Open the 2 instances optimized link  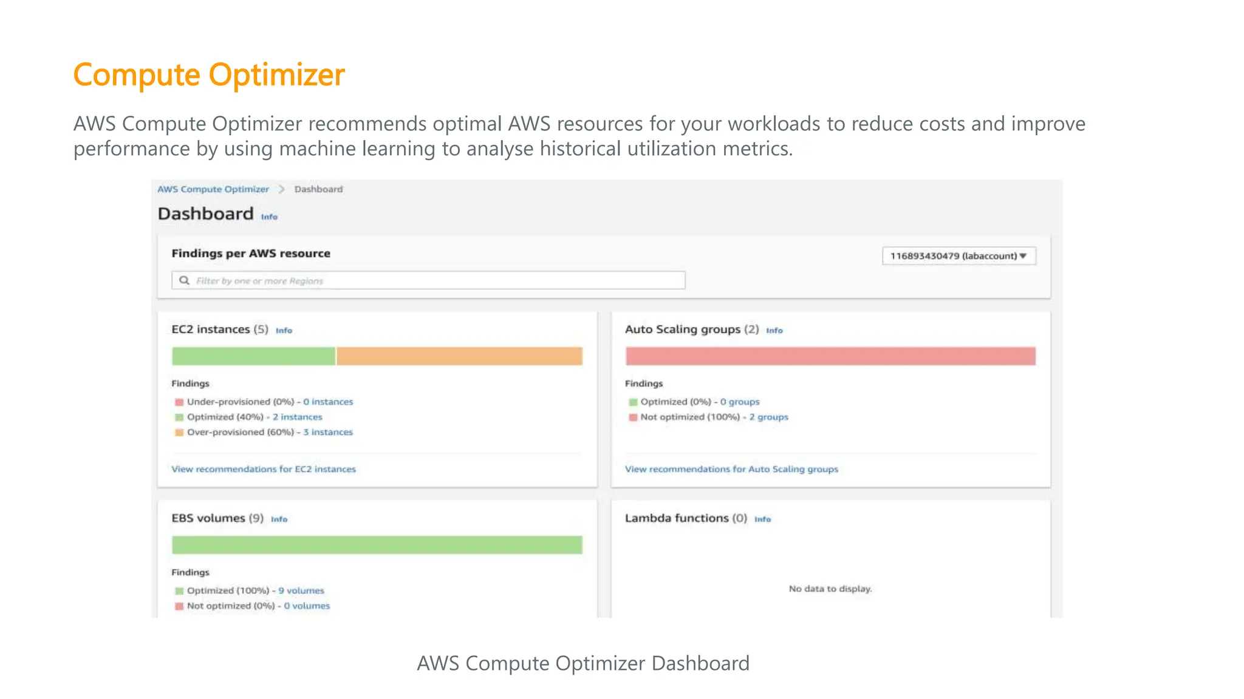[x=298, y=417]
